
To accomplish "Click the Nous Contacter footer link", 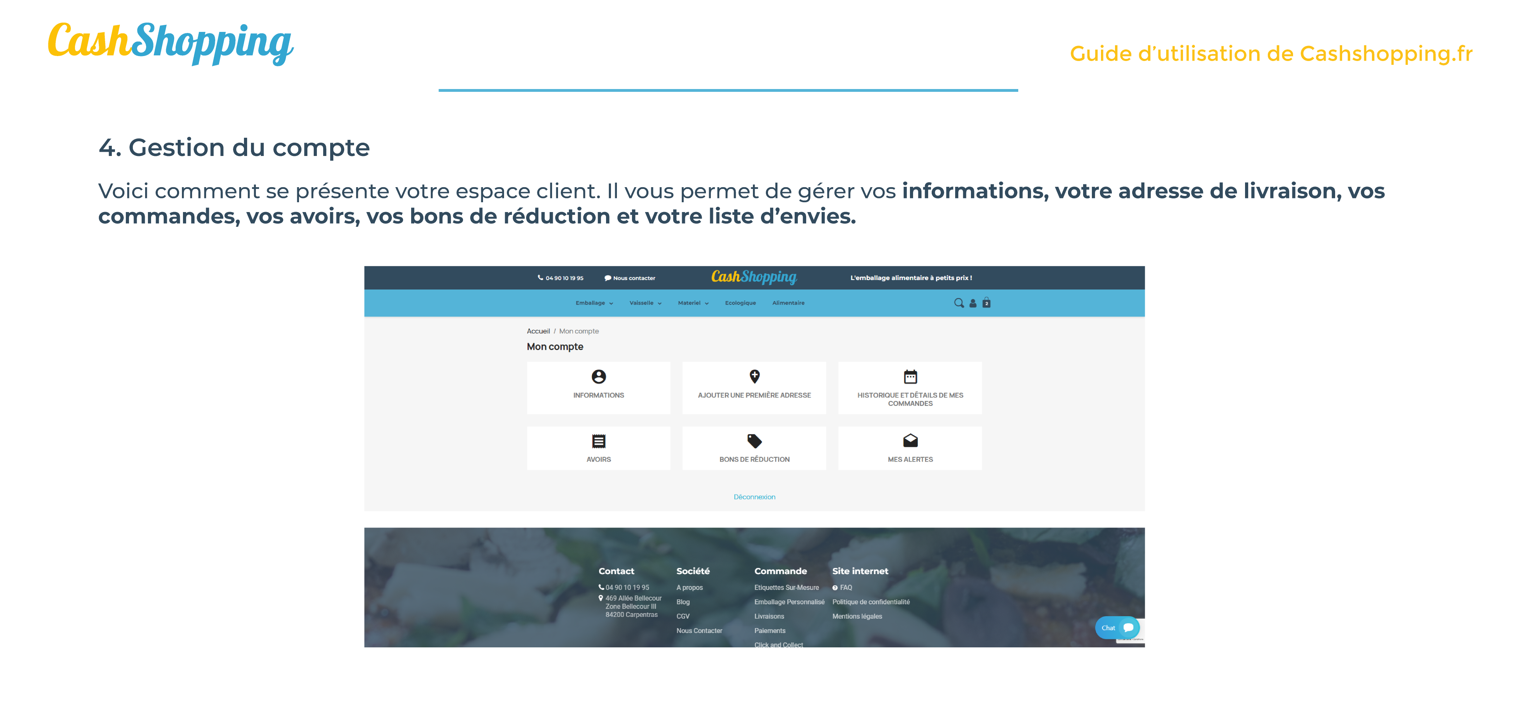I will point(699,631).
